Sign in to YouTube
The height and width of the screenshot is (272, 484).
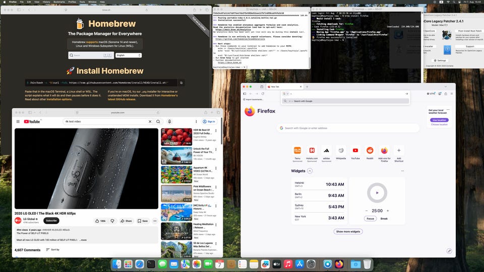209,121
